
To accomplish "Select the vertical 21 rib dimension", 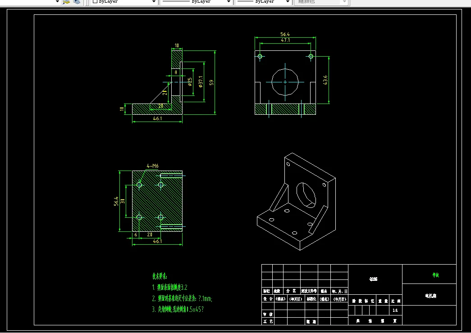I will tap(165, 92).
